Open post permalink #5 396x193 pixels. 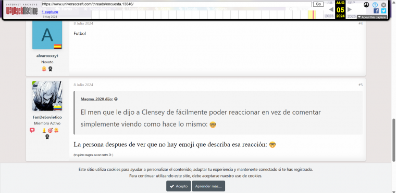pos(361,85)
